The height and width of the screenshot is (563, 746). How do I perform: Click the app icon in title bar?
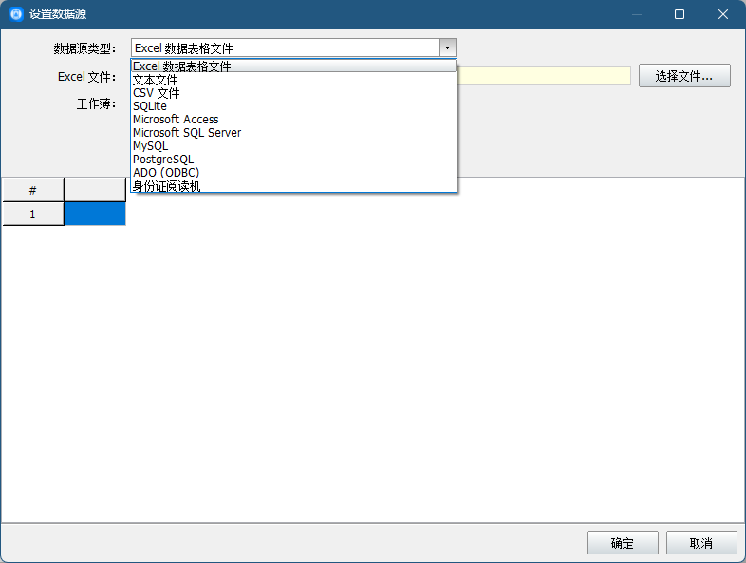(15, 14)
